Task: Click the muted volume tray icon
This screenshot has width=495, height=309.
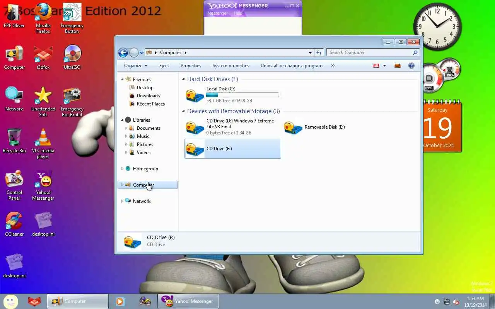Action: pyautogui.click(x=456, y=302)
